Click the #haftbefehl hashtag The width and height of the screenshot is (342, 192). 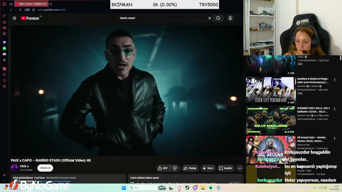[52, 178]
